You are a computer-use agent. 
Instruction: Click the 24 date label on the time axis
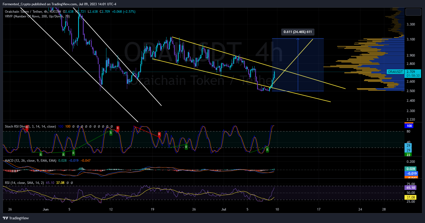pyautogui.click(x=360, y=209)
